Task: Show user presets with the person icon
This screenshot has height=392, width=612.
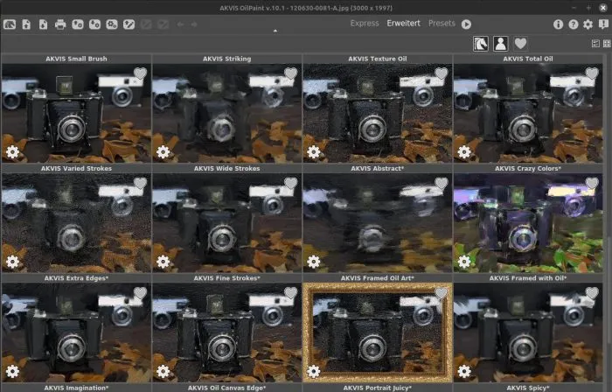Action: pyautogui.click(x=501, y=43)
